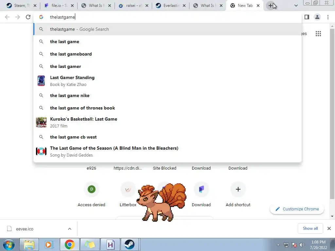Screen dimensions: 335x251
Task: Click David Geddes song thumbnail
Action: click(x=41, y=151)
